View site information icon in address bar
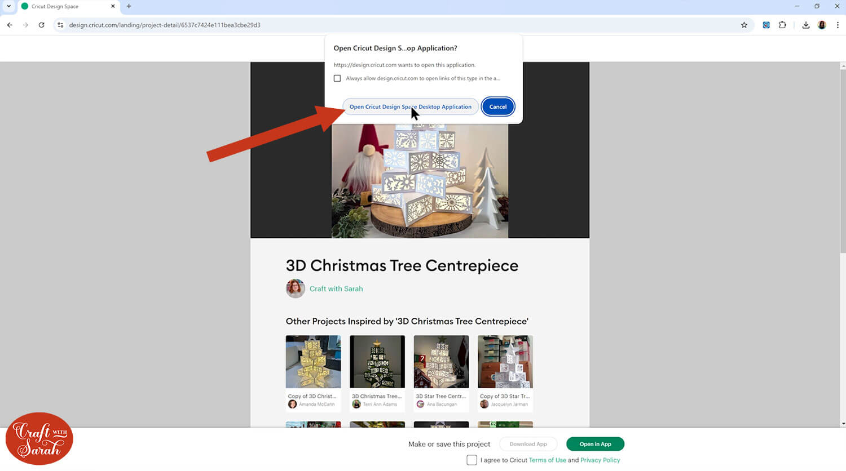Image resolution: width=846 pixels, height=471 pixels. coord(60,25)
